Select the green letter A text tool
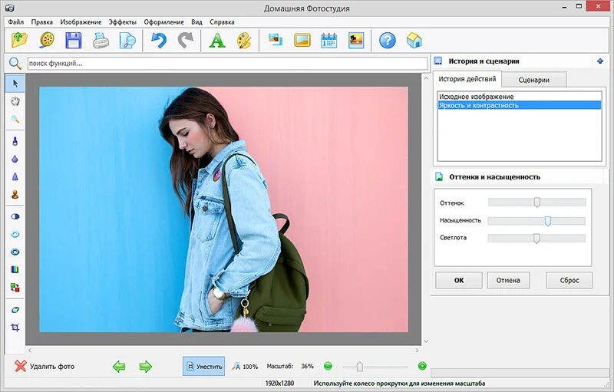Viewport: 614px width, 392px height. click(x=217, y=40)
